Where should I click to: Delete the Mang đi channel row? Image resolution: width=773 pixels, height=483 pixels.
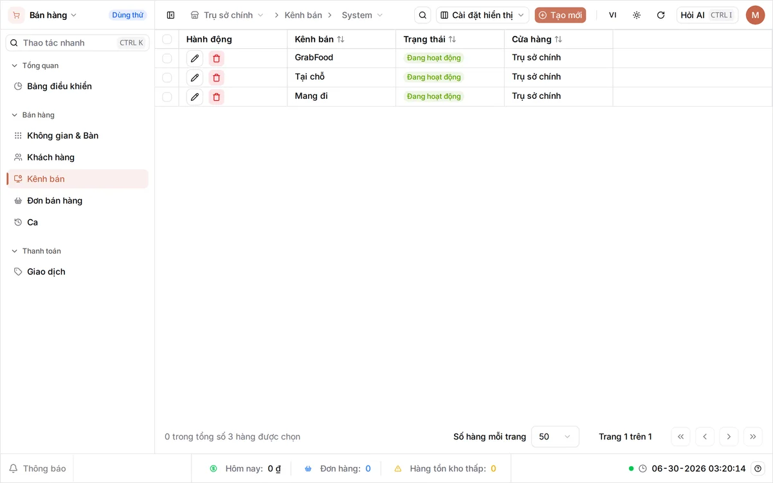(x=216, y=97)
